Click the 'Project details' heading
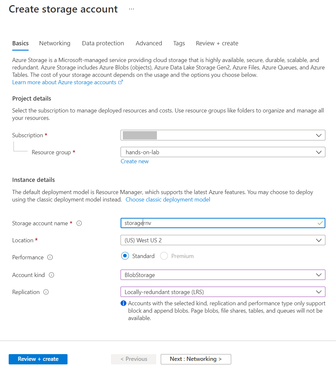336x366 pixels. click(x=32, y=99)
